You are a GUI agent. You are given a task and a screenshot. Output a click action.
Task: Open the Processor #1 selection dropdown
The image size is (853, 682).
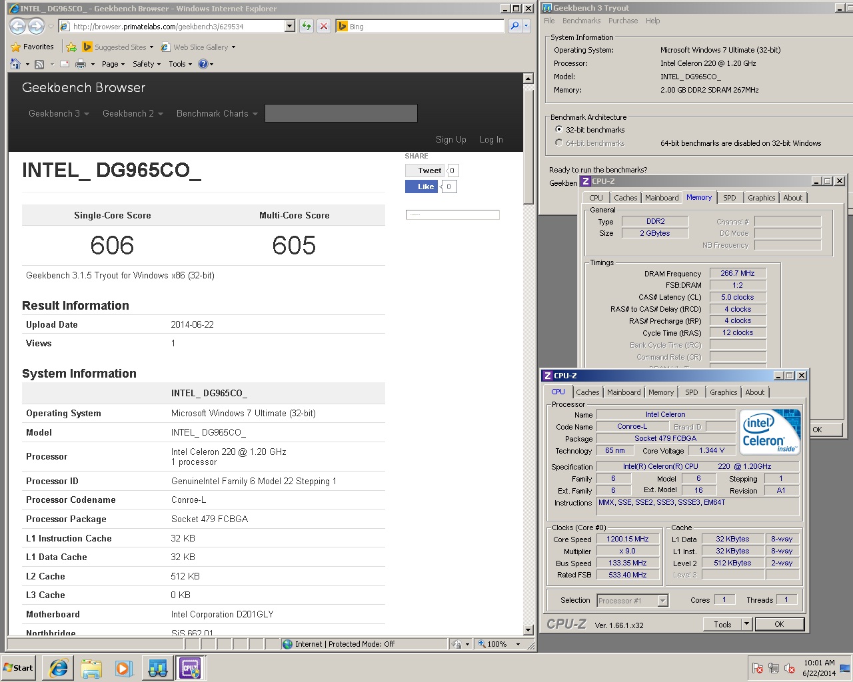pos(662,600)
